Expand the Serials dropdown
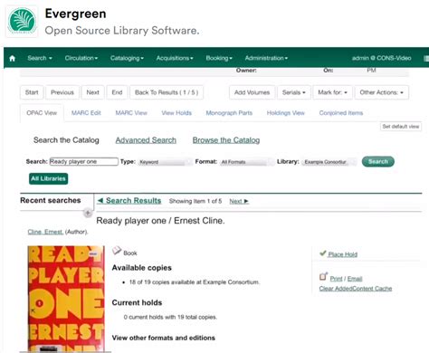 (294, 92)
